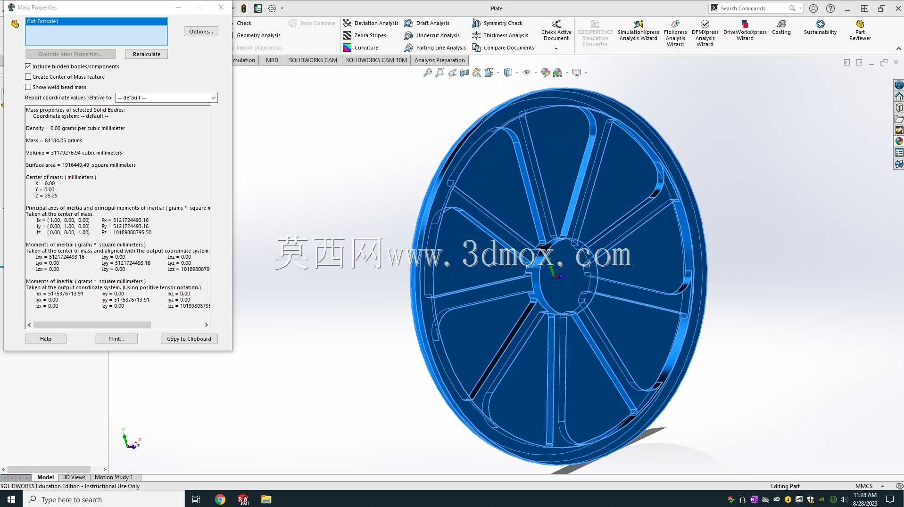This screenshot has width=904, height=507.
Task: Open File Explorer from taskbar
Action: tap(266, 499)
